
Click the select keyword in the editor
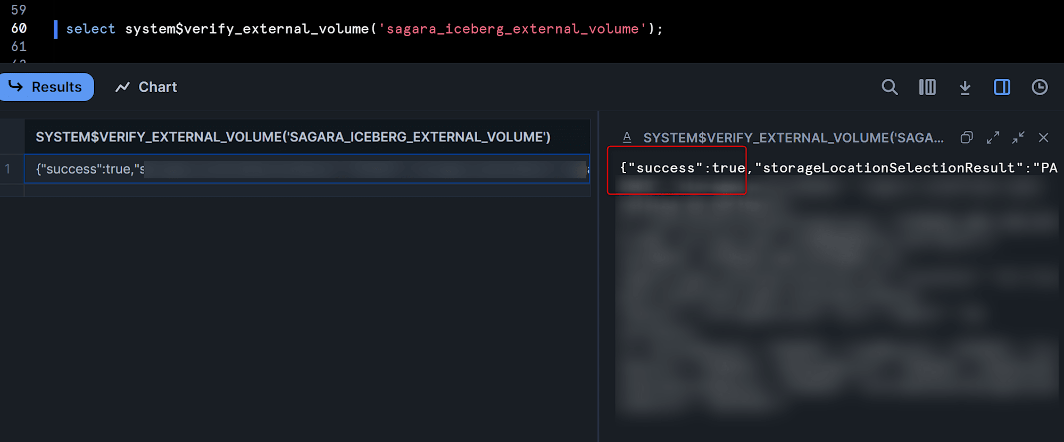point(90,29)
